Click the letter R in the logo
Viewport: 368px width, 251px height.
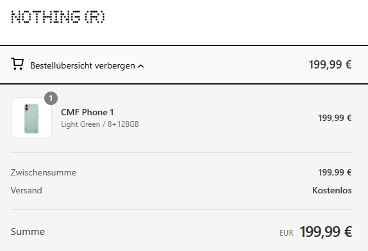coord(94,17)
